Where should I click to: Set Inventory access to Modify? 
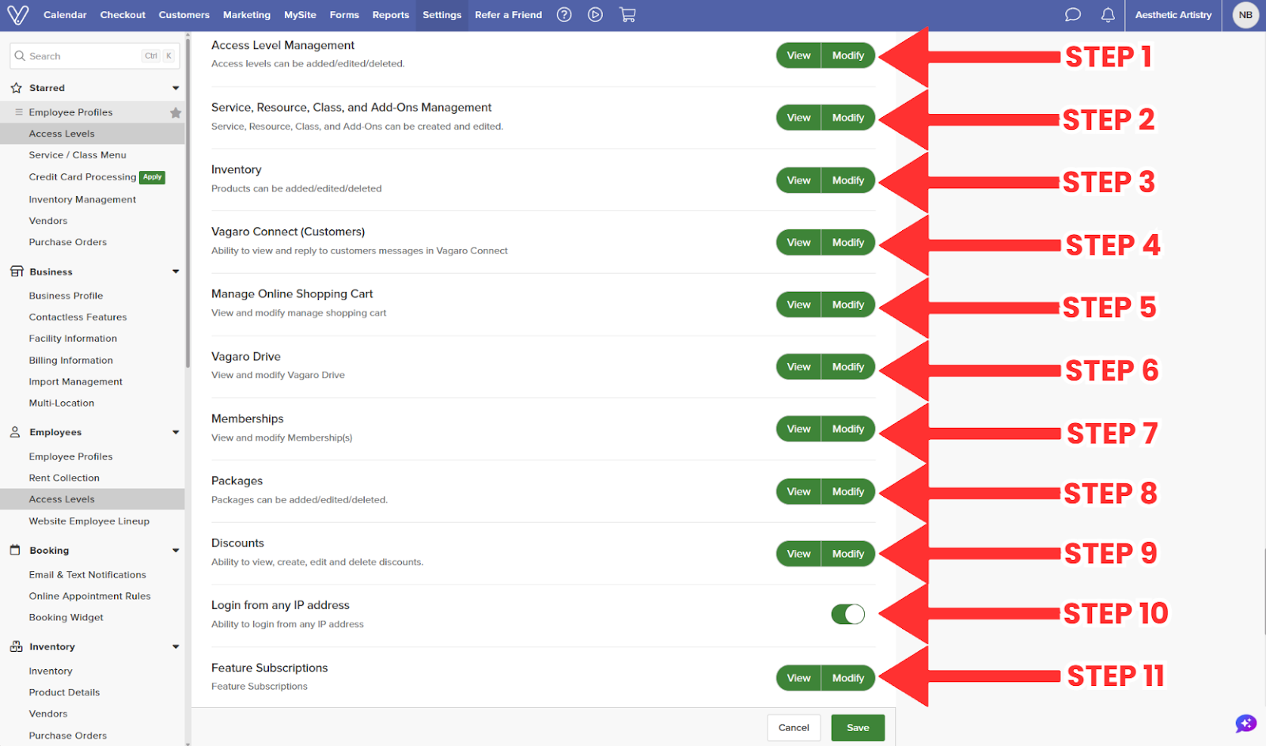pos(848,180)
